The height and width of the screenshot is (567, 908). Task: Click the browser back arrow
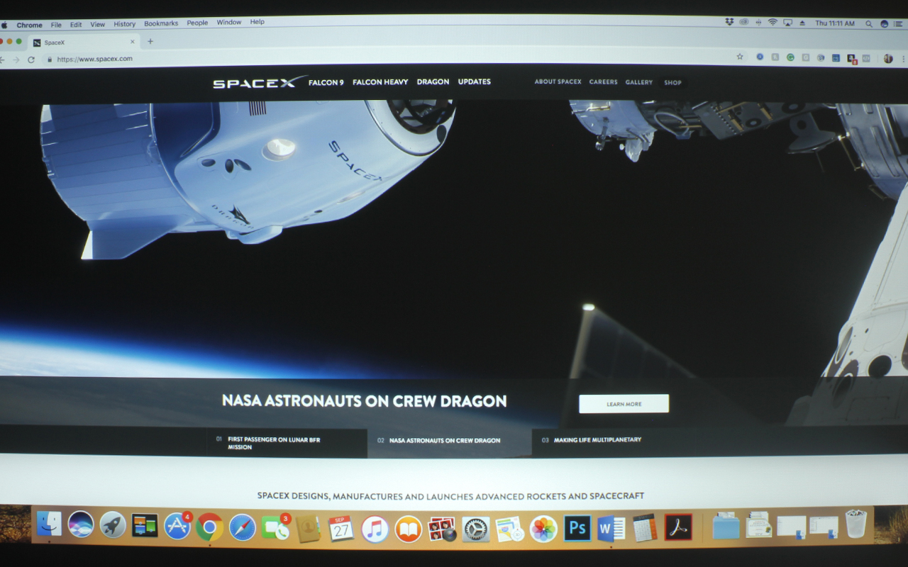pyautogui.click(x=2, y=60)
